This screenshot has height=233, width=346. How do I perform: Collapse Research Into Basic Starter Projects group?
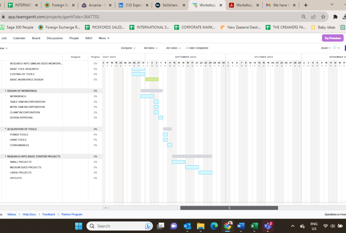pyautogui.click(x=6, y=156)
